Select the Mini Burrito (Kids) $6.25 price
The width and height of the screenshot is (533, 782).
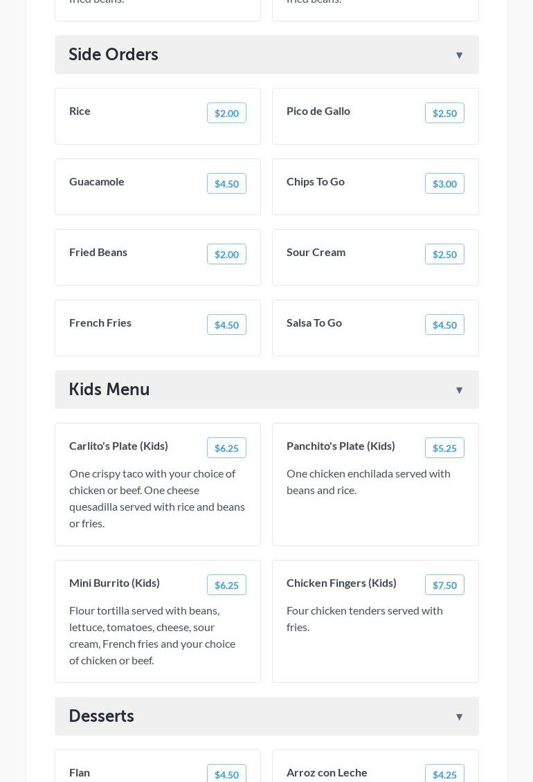[x=226, y=585]
